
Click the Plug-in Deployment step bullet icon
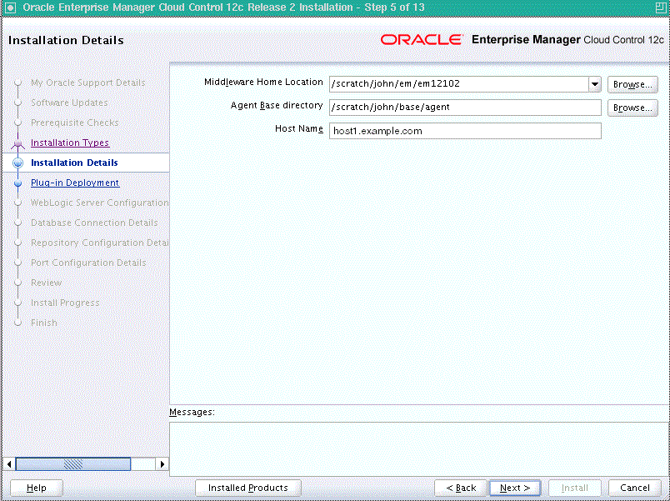[x=18, y=183]
